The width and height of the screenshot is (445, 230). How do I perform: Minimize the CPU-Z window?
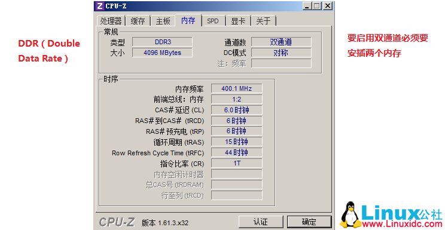(x=307, y=6)
